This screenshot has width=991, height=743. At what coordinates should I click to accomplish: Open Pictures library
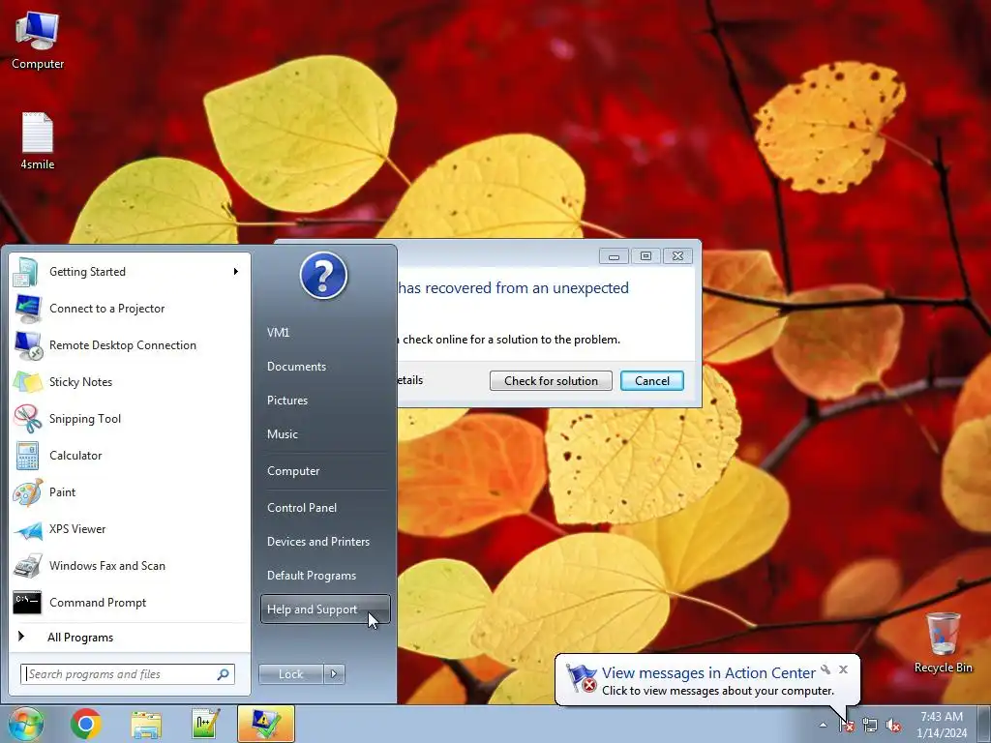click(x=325, y=401)
